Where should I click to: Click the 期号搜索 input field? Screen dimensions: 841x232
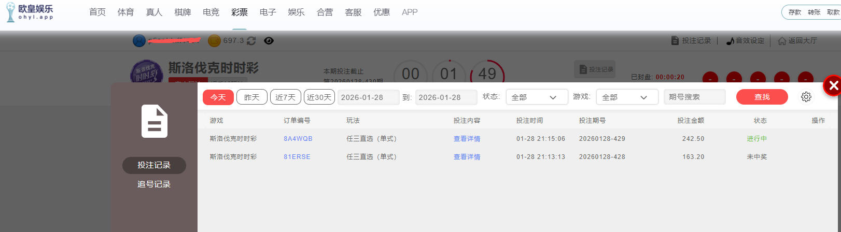tap(694, 97)
